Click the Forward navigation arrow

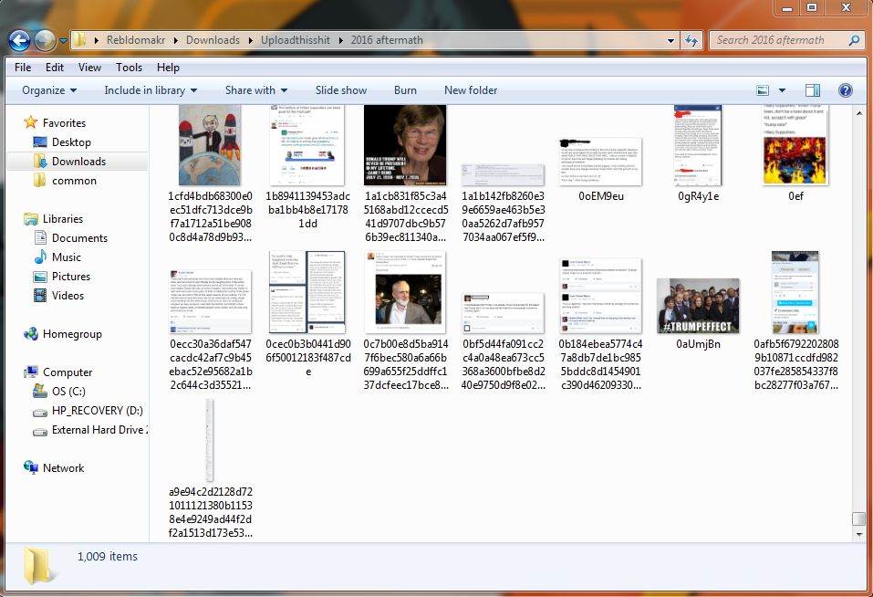[45, 40]
